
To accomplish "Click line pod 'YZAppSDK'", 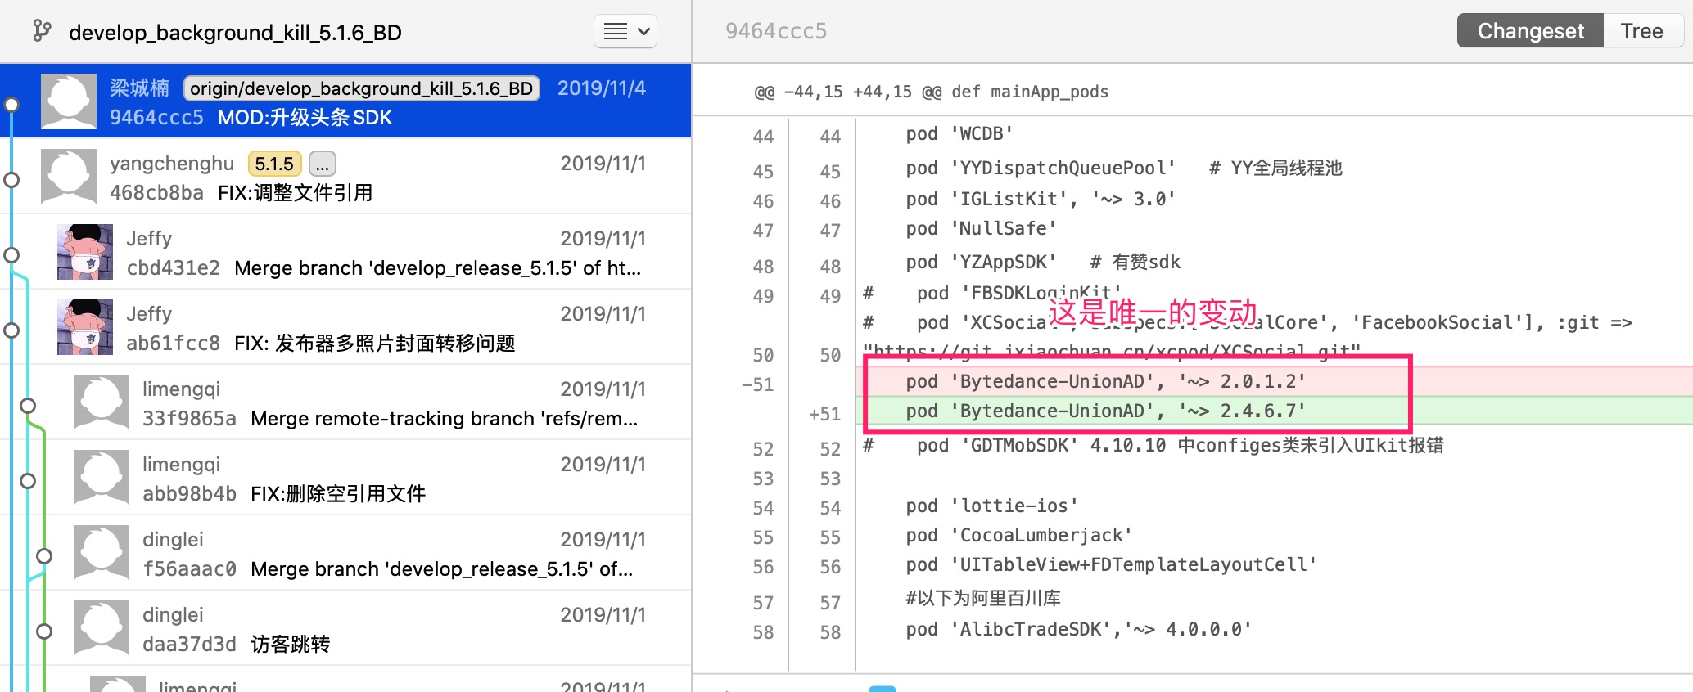I will (1043, 262).
